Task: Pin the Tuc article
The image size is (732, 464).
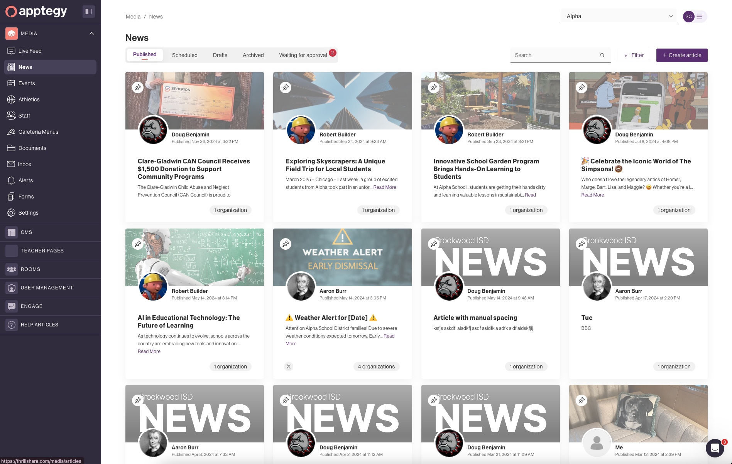Action: tap(582, 244)
